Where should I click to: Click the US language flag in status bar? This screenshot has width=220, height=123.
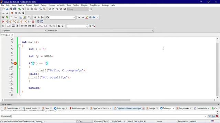point(213,121)
